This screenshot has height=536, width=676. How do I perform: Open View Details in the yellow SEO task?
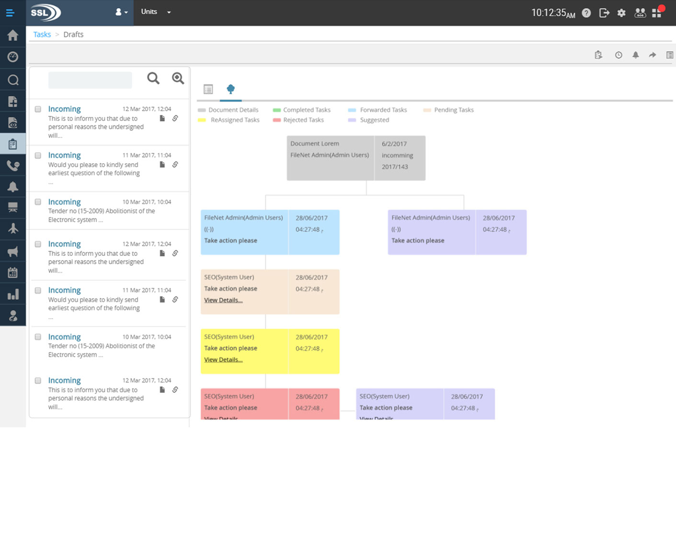(223, 360)
